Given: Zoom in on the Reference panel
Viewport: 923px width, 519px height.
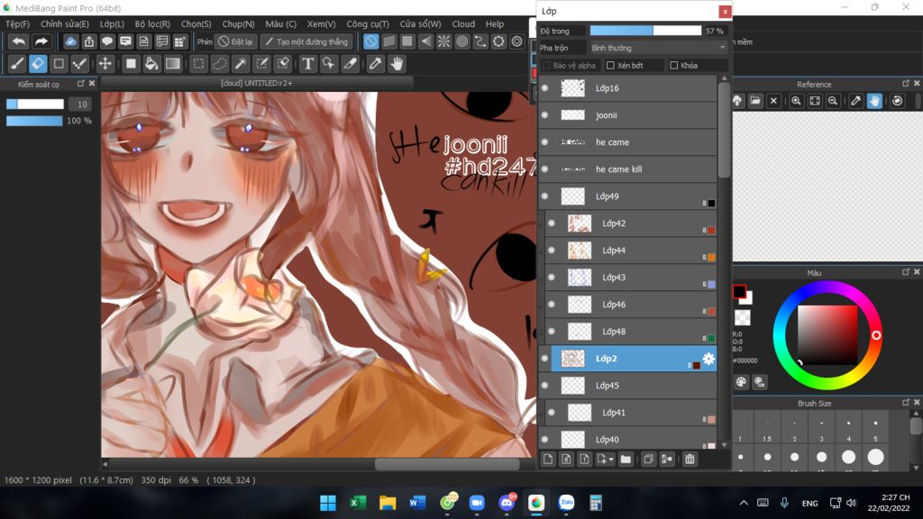Looking at the screenshot, I should click(797, 101).
